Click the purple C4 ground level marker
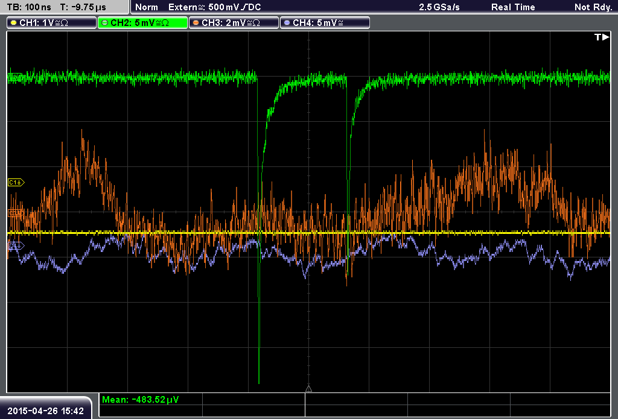This screenshot has height=419, width=618. pos(16,246)
